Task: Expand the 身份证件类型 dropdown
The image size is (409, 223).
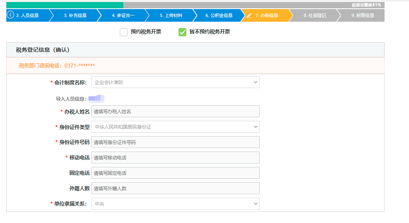Action: (x=175, y=127)
